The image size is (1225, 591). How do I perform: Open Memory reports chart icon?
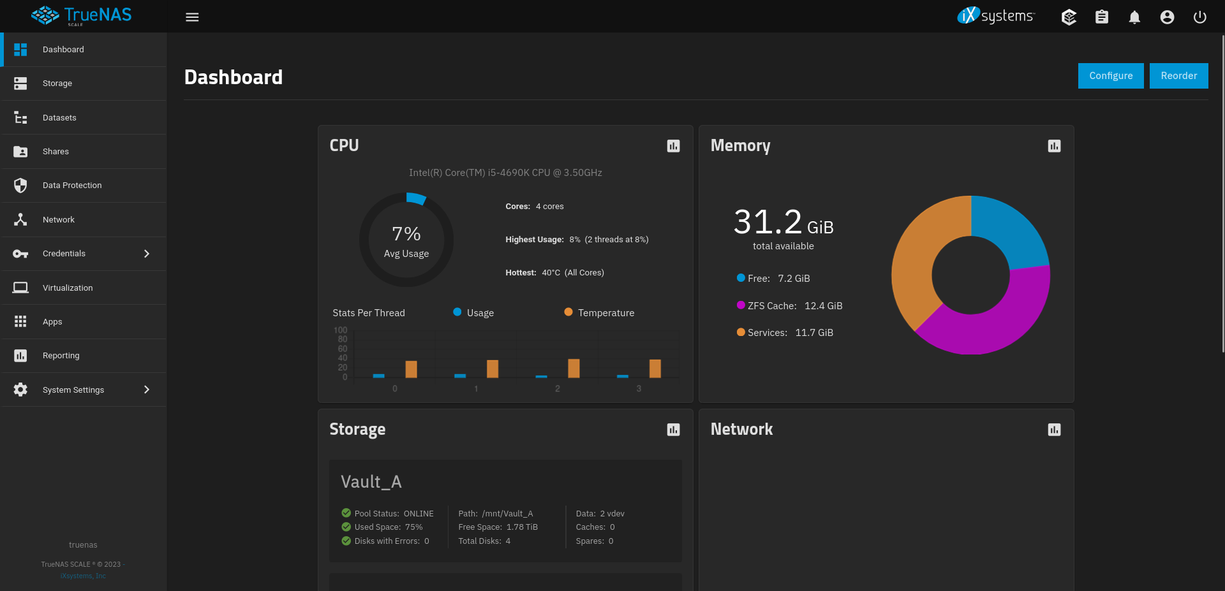pyautogui.click(x=1054, y=146)
